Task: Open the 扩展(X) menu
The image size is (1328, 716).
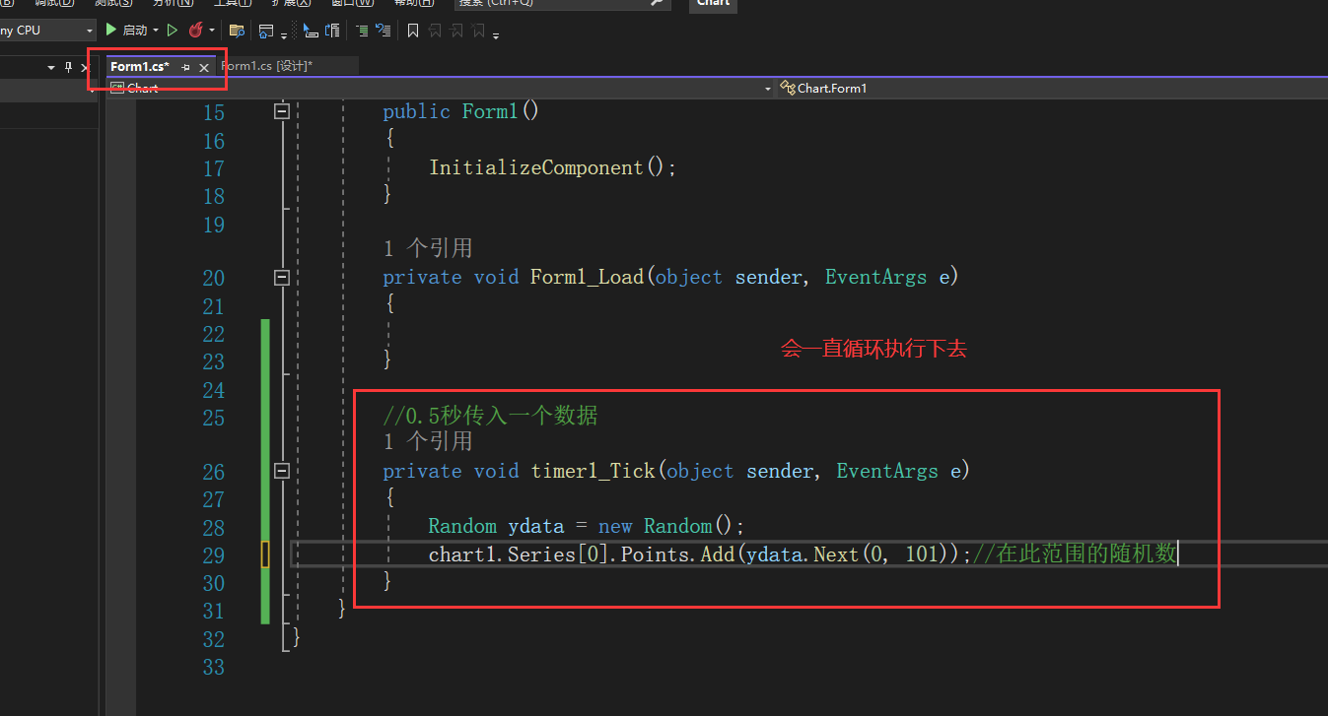Action: point(291,3)
